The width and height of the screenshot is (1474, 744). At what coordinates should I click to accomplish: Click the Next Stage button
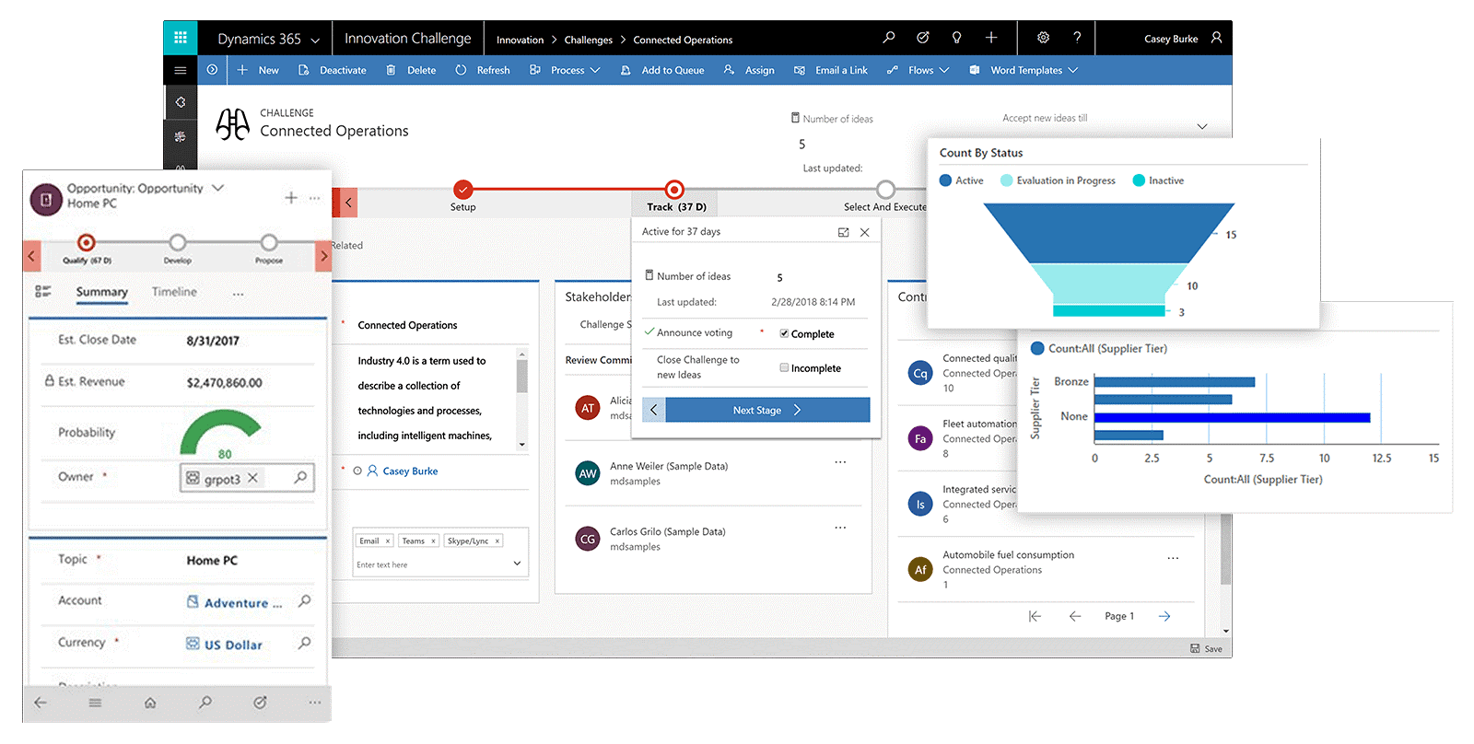click(767, 410)
